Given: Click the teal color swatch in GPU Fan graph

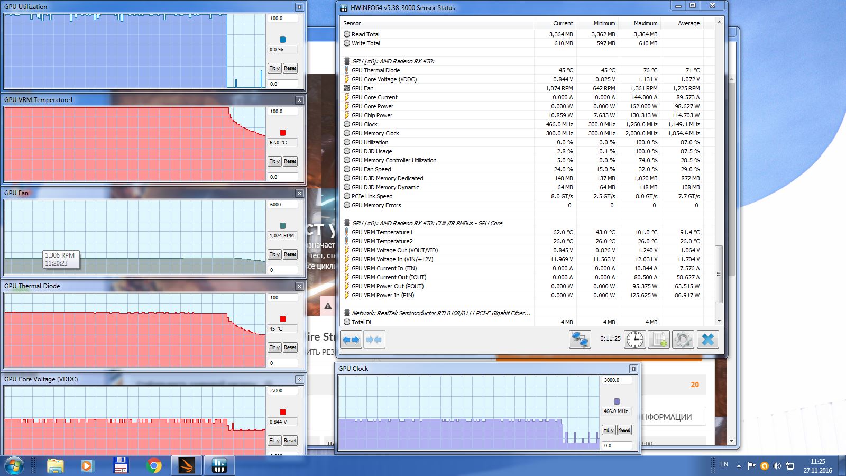Looking at the screenshot, I should point(282,226).
